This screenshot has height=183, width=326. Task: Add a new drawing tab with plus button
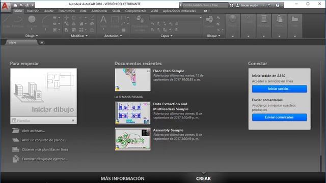tap(42, 43)
